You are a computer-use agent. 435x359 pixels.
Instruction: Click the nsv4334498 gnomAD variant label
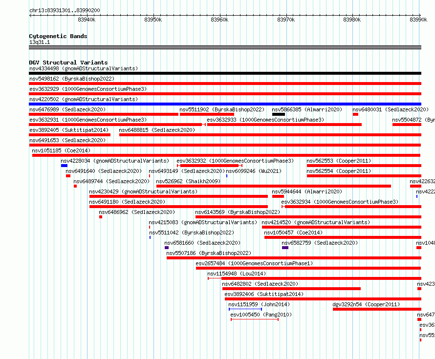[84, 68]
